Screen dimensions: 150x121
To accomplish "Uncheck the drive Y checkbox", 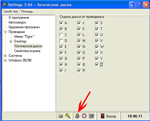I will [x=97, y=59].
